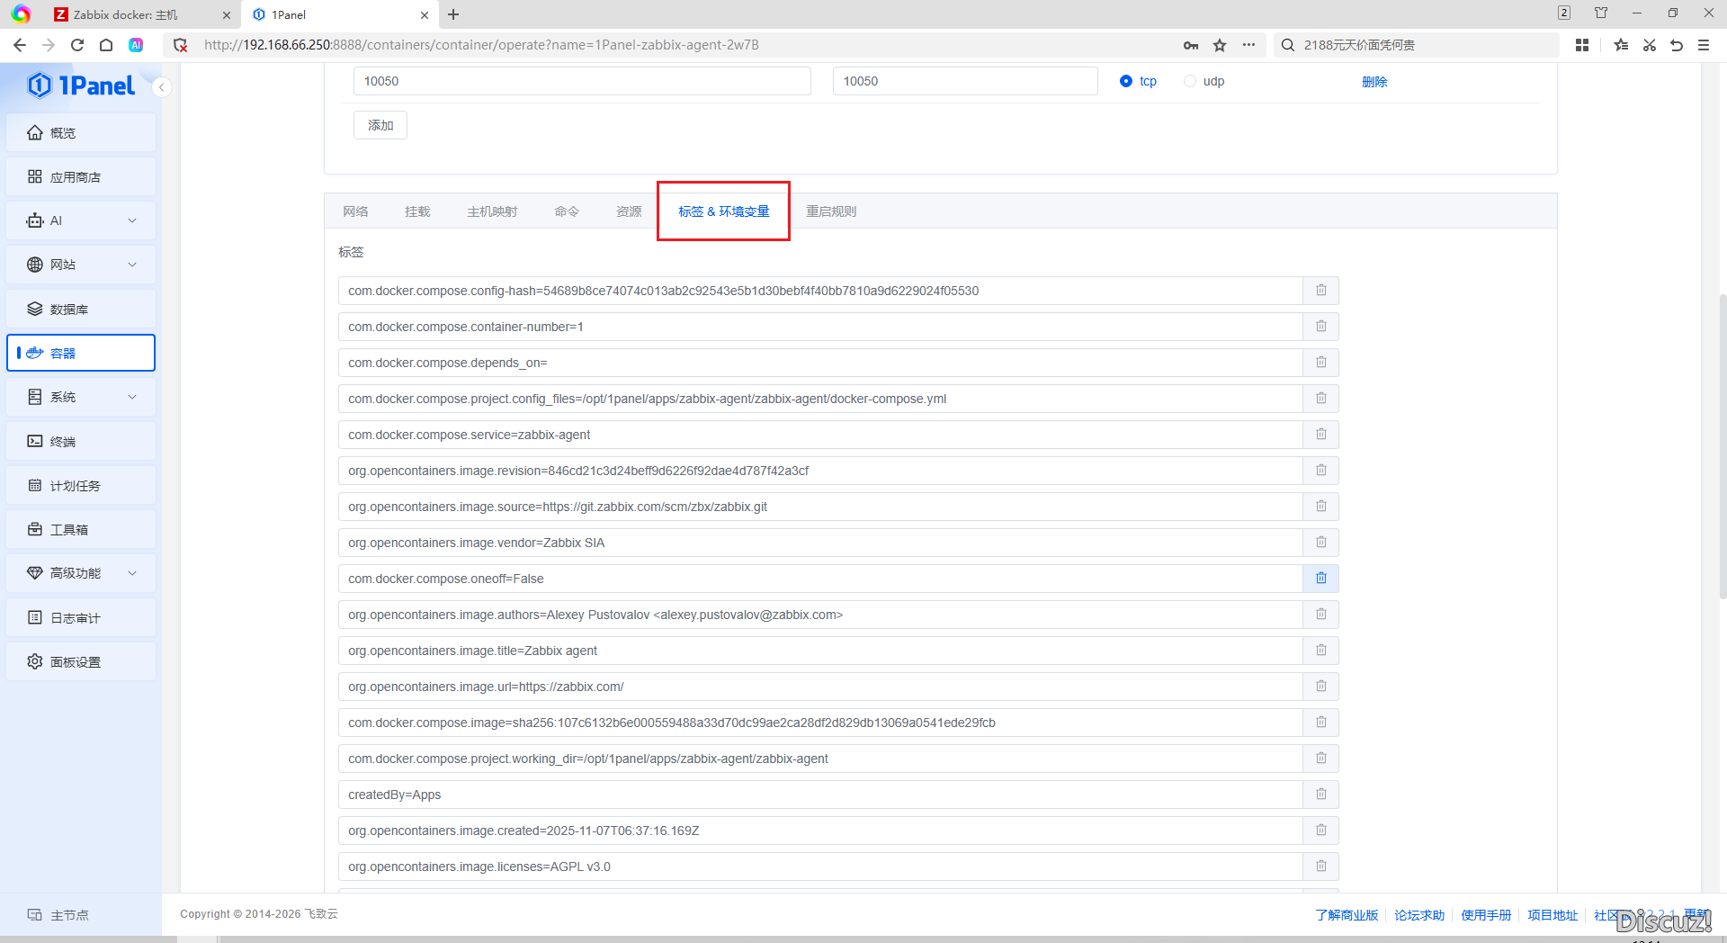Remove the project.working_dir label entry
1727x943 pixels.
click(x=1320, y=759)
